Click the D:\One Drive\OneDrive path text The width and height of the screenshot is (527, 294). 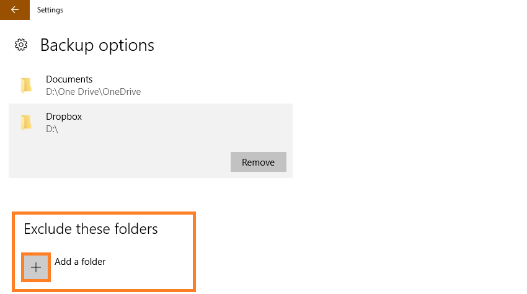[x=94, y=92]
